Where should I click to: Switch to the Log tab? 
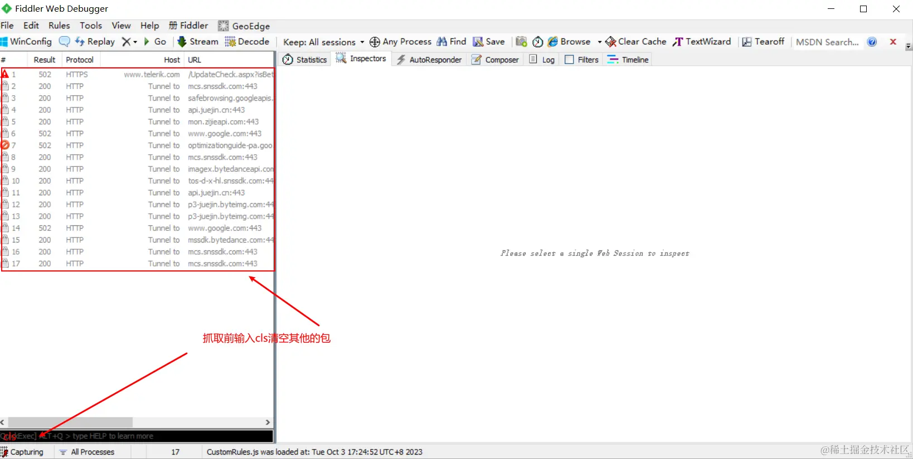(542, 60)
